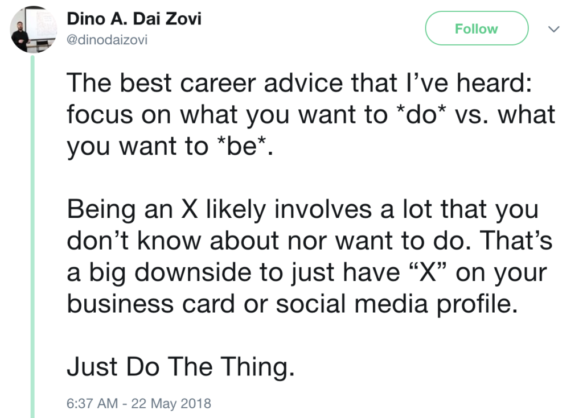The image size is (583, 418).
Task: Expand the tweet options chevron menu
Action: pos(554,28)
